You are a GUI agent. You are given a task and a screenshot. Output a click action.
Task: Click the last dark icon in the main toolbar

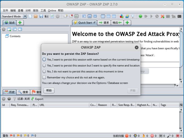[x=179, y=16]
